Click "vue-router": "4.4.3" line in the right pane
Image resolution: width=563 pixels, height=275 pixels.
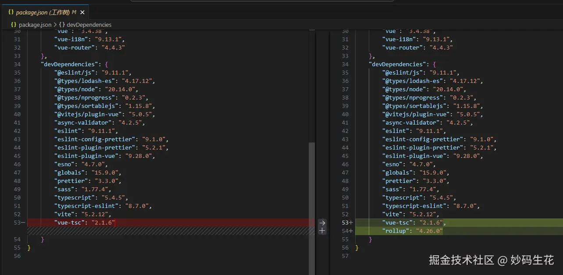pyautogui.click(x=417, y=47)
